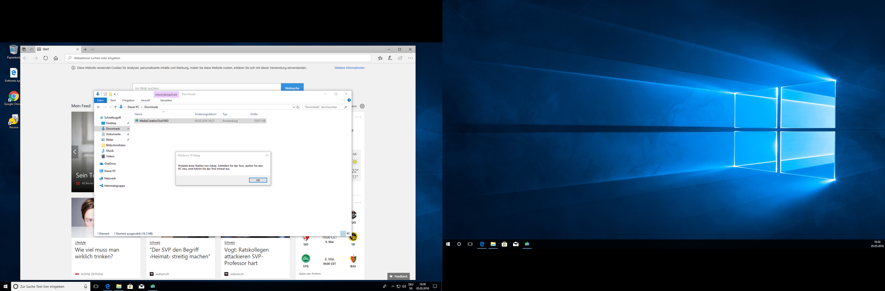This screenshot has height=291, width=885.
Task: Open the Datei tab in Explorer
Action: (x=100, y=100)
